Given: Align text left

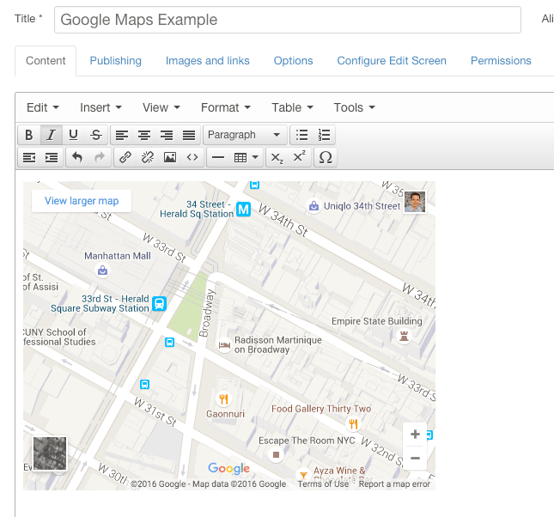Looking at the screenshot, I should 122,135.
